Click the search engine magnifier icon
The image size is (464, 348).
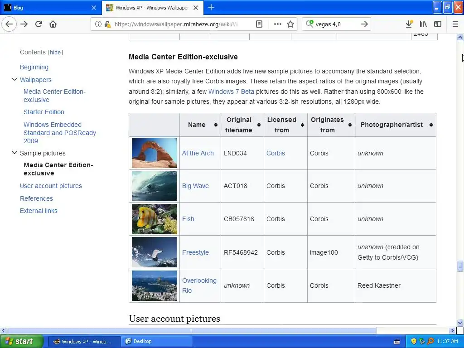click(309, 24)
